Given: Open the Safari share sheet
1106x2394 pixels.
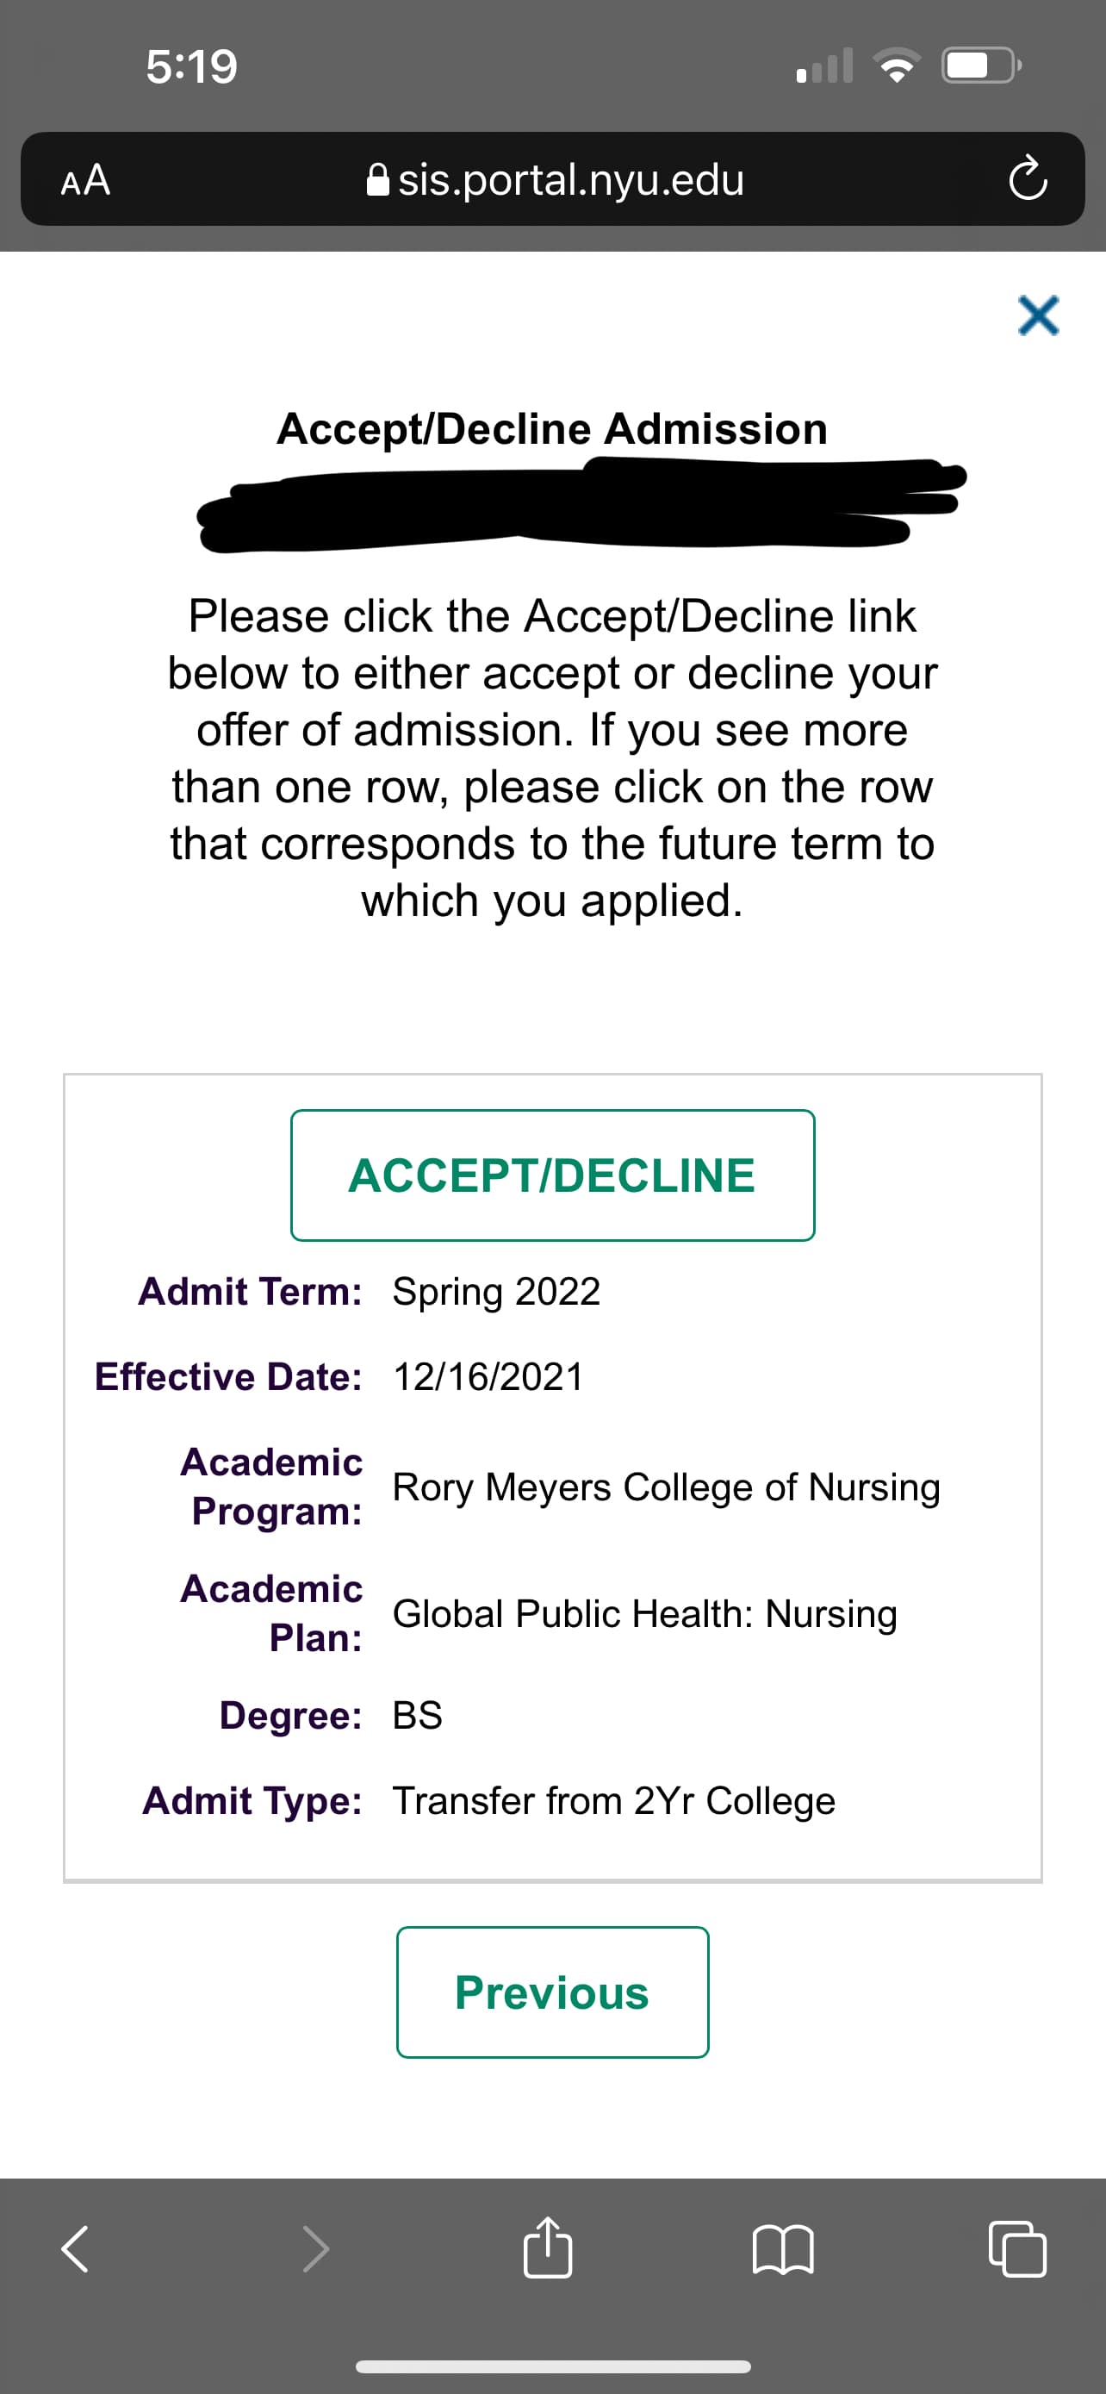Looking at the screenshot, I should pyautogui.click(x=548, y=2247).
